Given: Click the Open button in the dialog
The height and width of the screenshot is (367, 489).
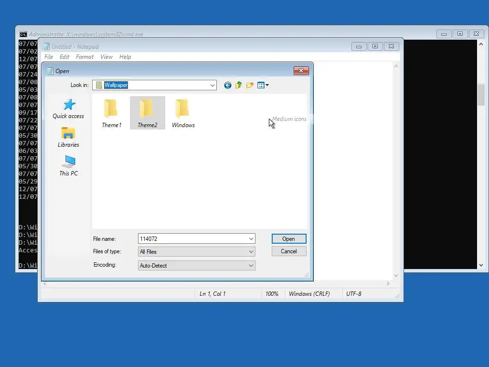Looking at the screenshot, I should click(289, 239).
